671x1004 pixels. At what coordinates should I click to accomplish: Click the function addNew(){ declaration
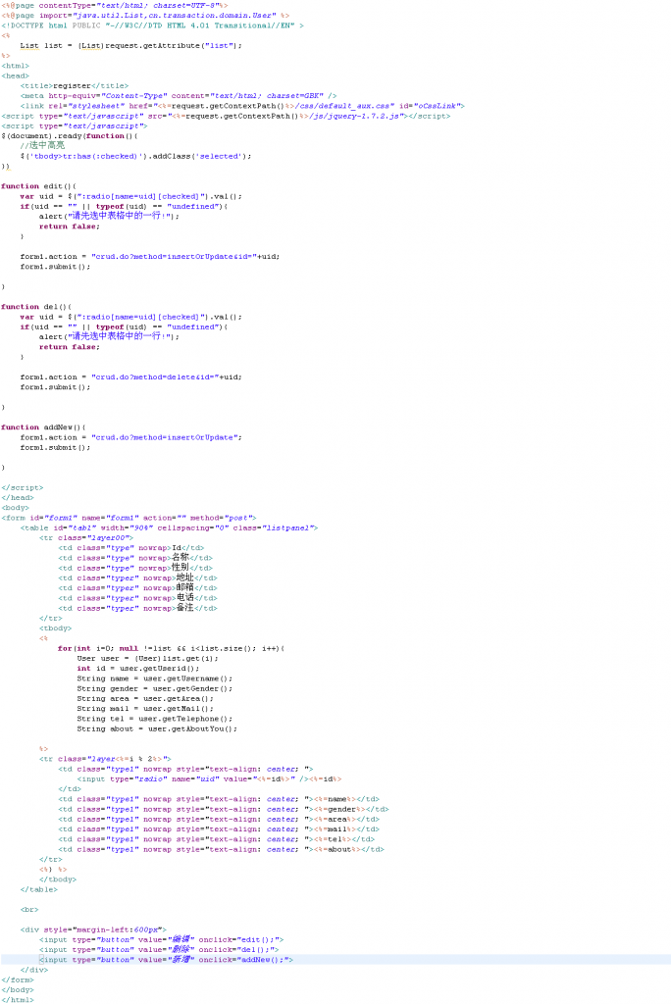43,427
